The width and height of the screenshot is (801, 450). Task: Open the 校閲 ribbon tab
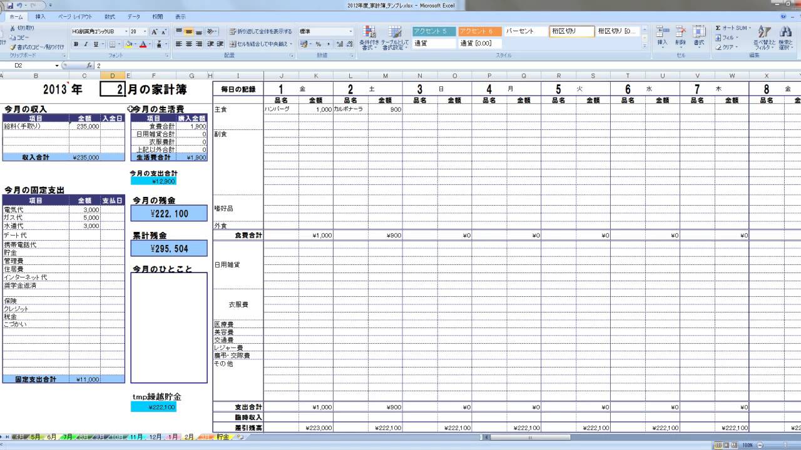pos(158,17)
